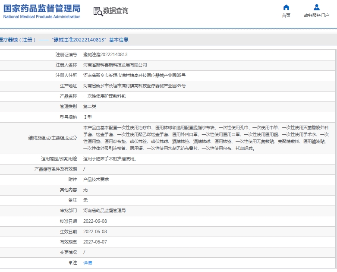Open the 政务服务门户 user icon
The width and height of the screenshot is (337, 272).
tap(316, 7)
